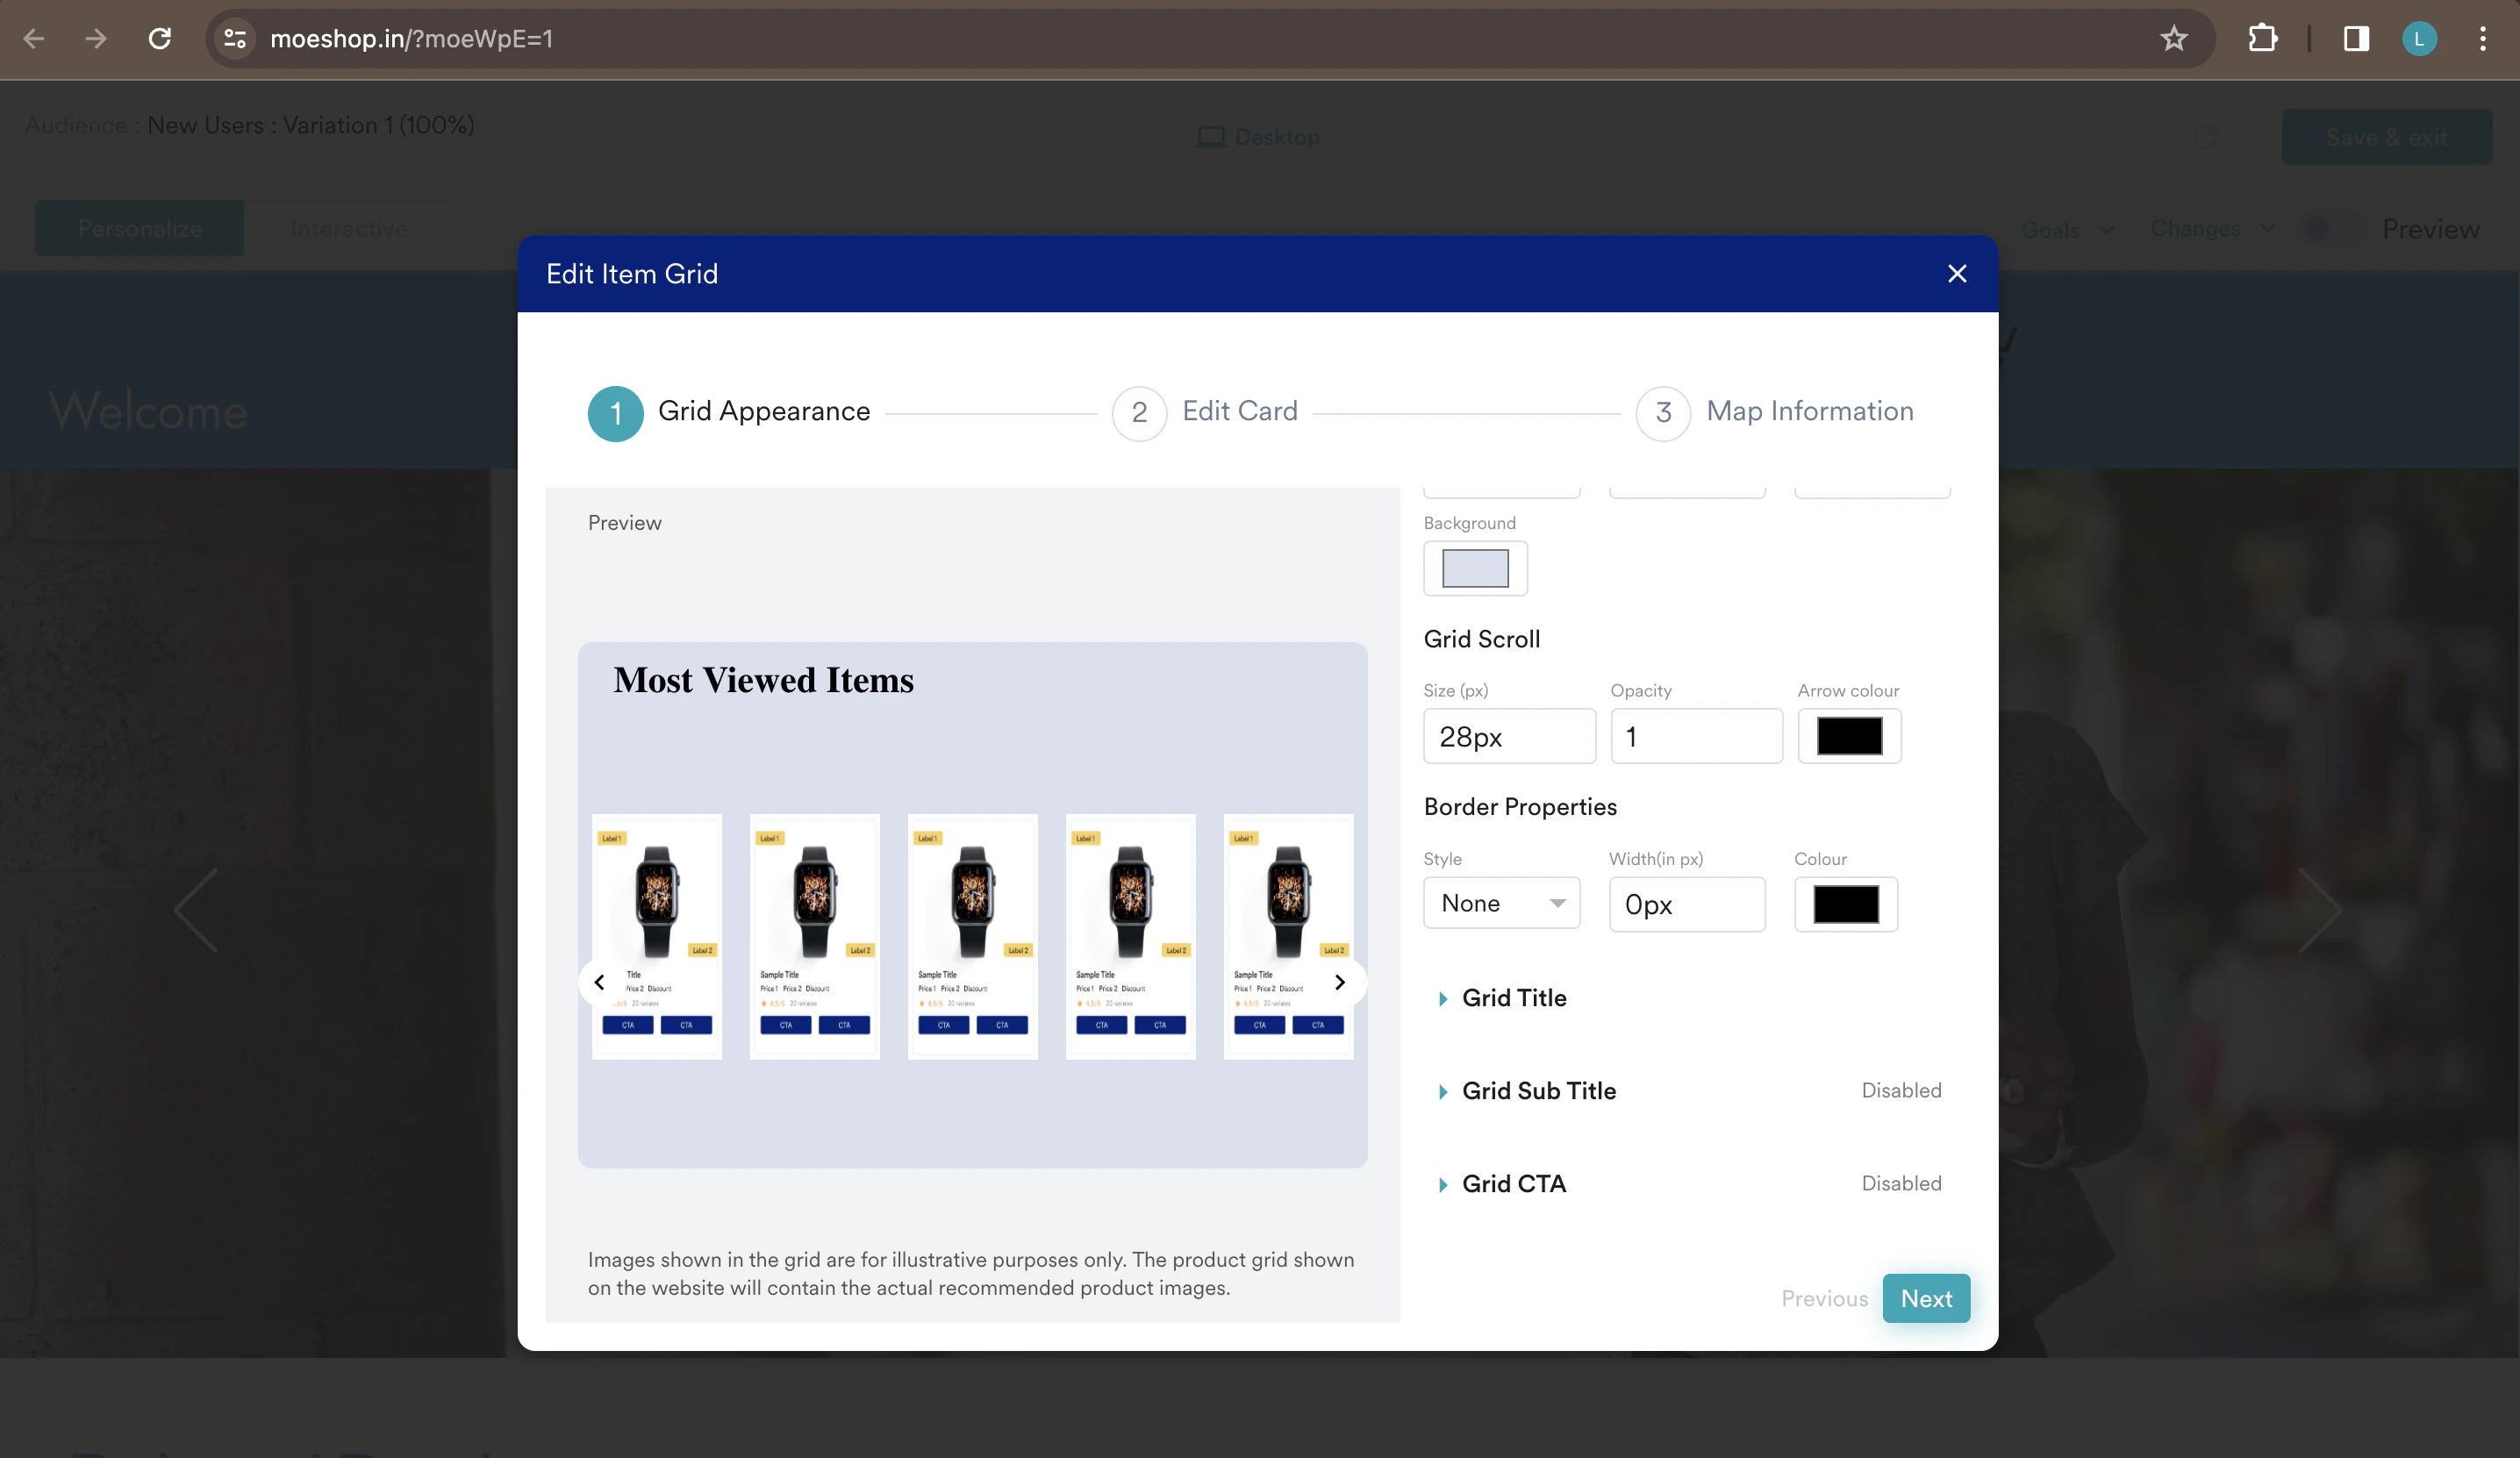Viewport: 2520px width, 1458px height.
Task: Expand the Grid Title section
Action: (1513, 998)
